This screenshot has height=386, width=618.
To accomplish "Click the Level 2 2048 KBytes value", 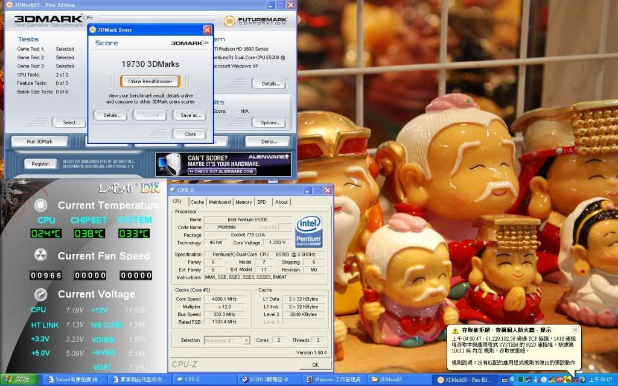I will coord(303,314).
